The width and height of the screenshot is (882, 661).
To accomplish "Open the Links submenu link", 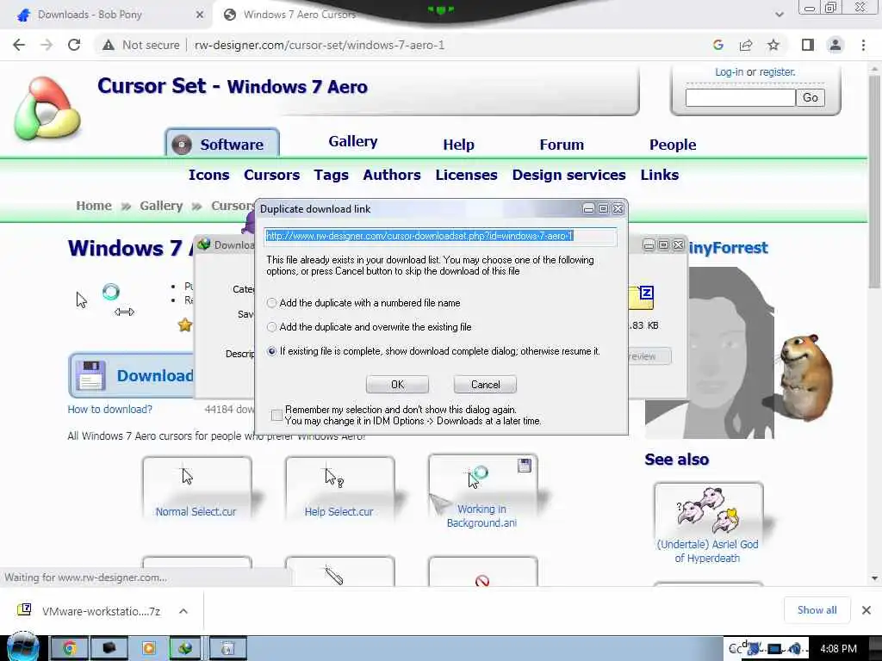I will pos(659,175).
